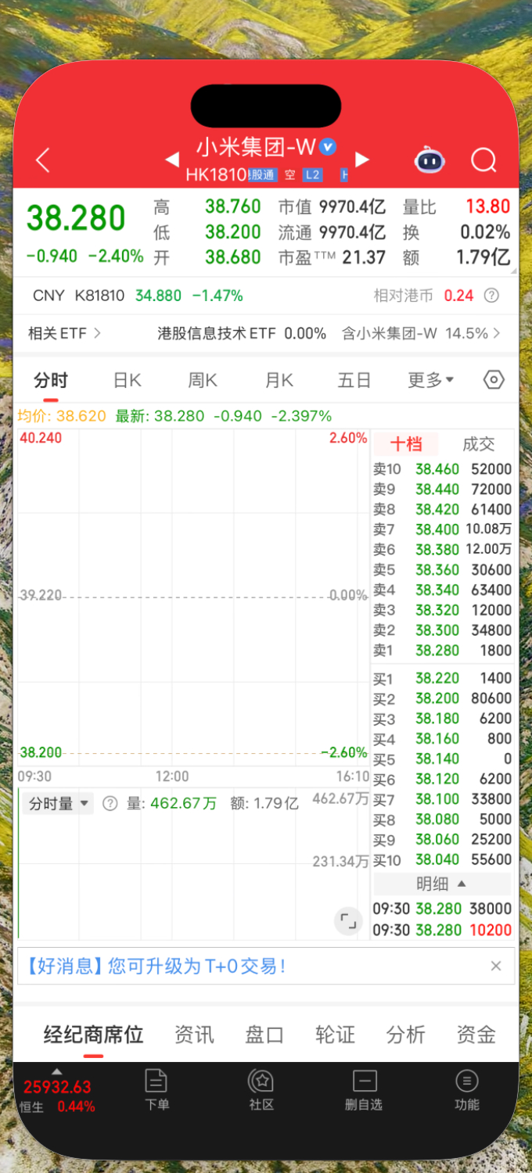Switch to 月K chart tab

tap(279, 381)
